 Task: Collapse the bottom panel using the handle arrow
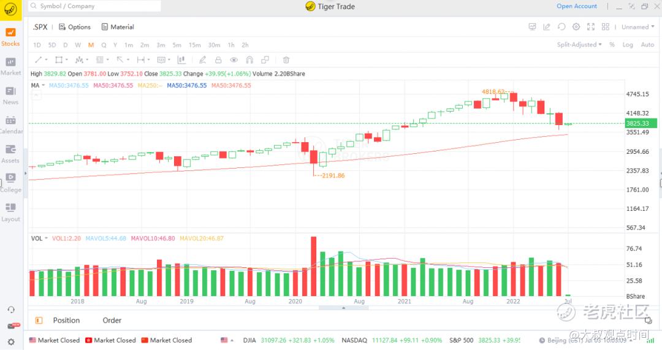(344, 308)
